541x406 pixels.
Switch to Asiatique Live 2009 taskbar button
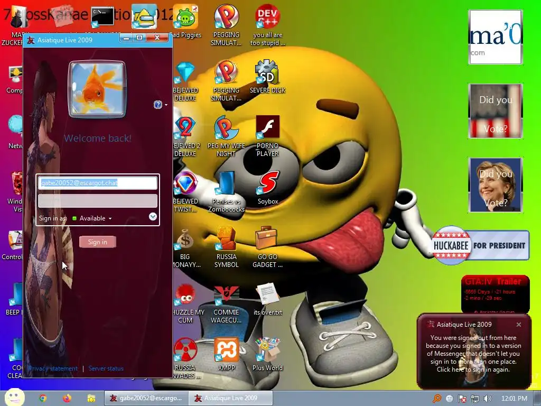coord(230,398)
